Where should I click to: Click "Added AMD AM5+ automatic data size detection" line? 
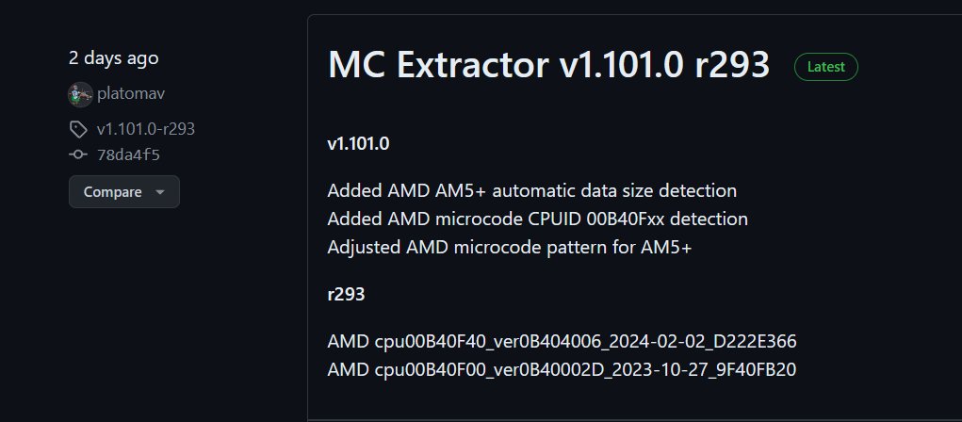pyautogui.click(x=531, y=190)
